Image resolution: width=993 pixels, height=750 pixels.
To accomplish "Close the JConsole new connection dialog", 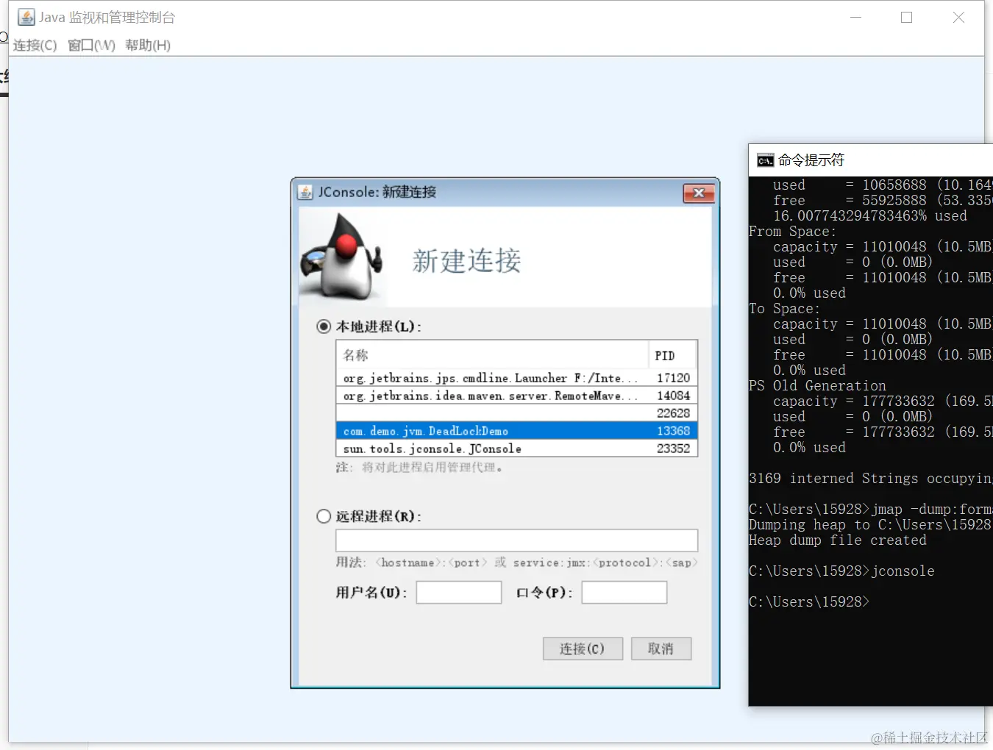I will (x=699, y=193).
